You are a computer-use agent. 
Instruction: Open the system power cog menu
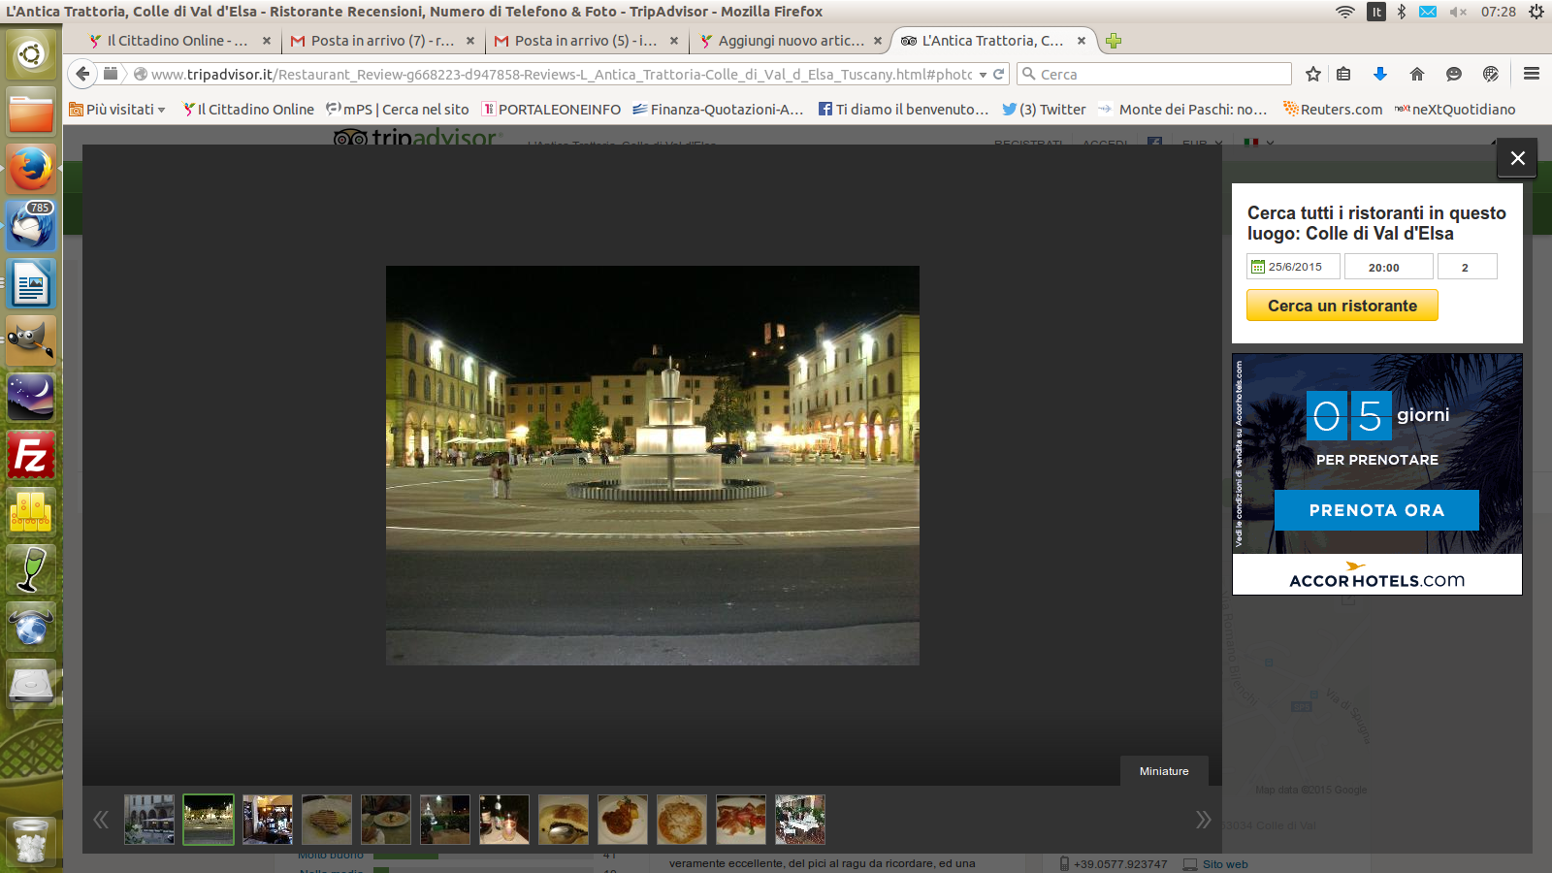tap(1536, 12)
